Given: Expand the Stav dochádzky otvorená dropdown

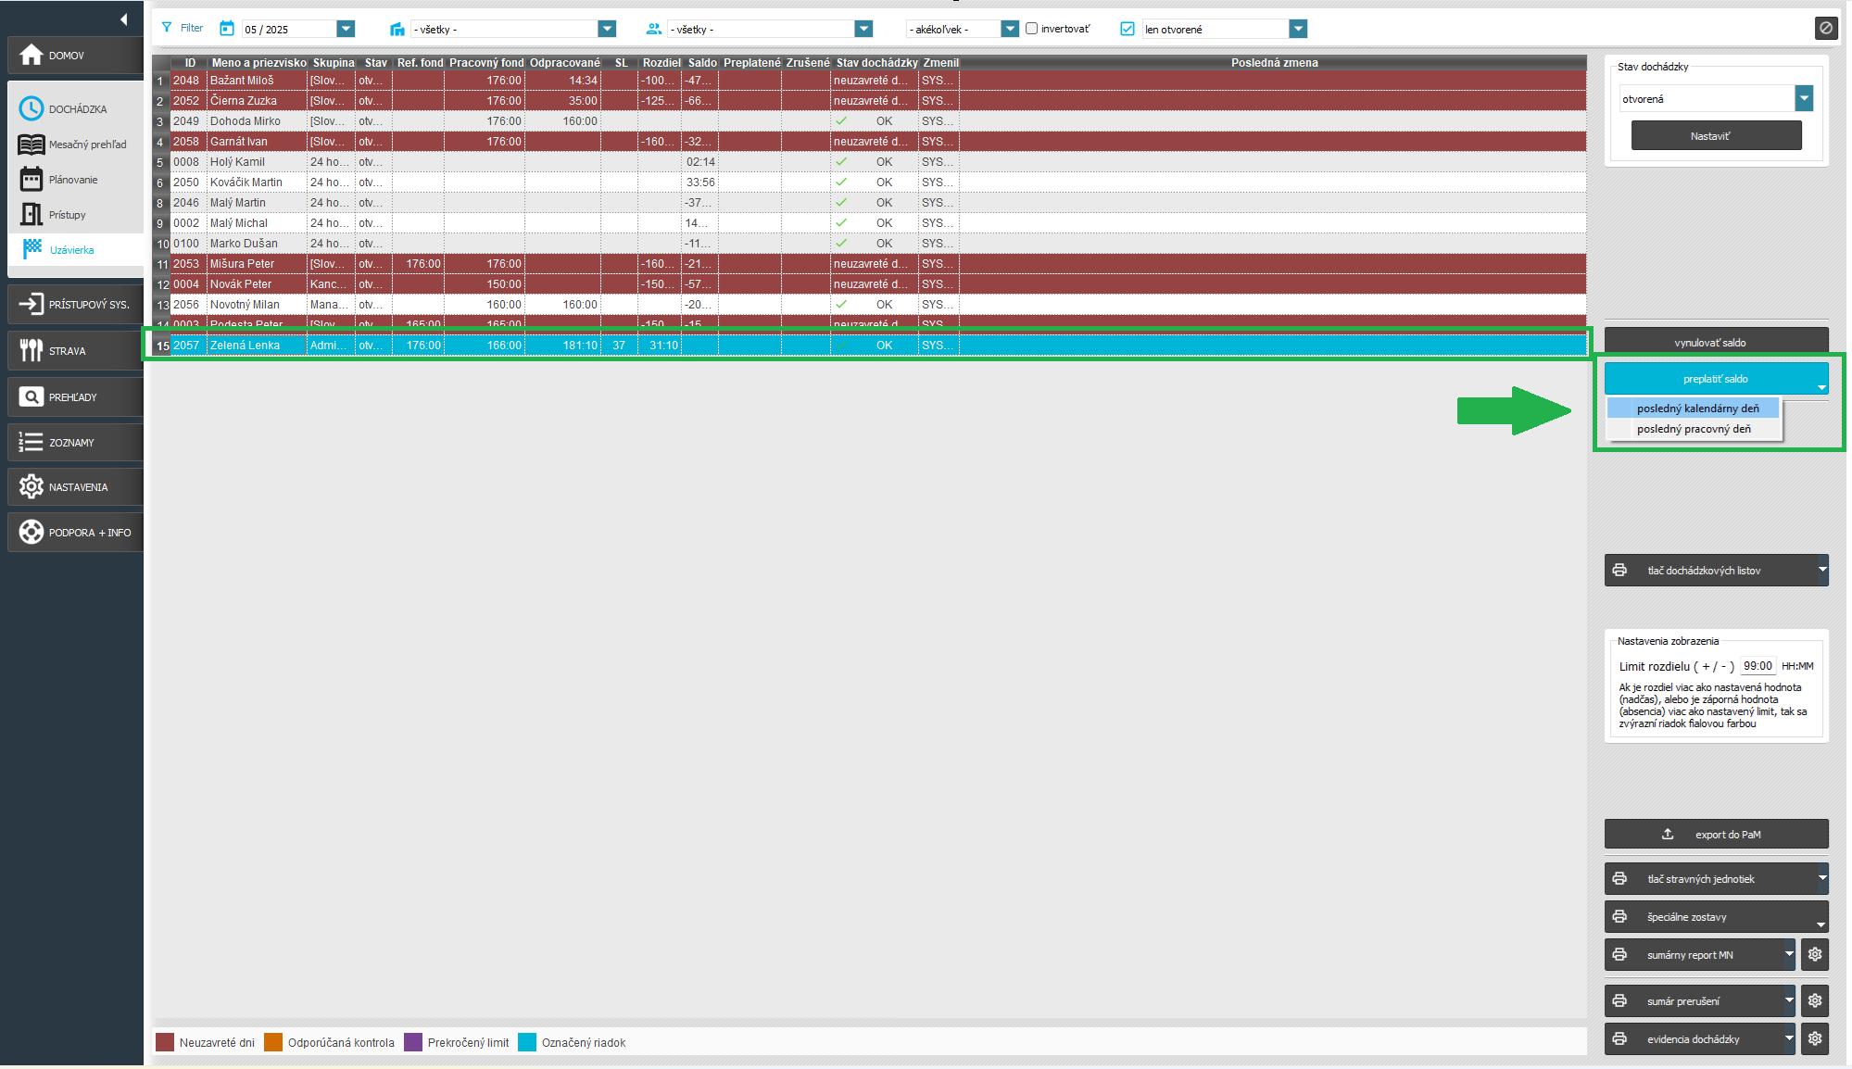Looking at the screenshot, I should point(1803,98).
